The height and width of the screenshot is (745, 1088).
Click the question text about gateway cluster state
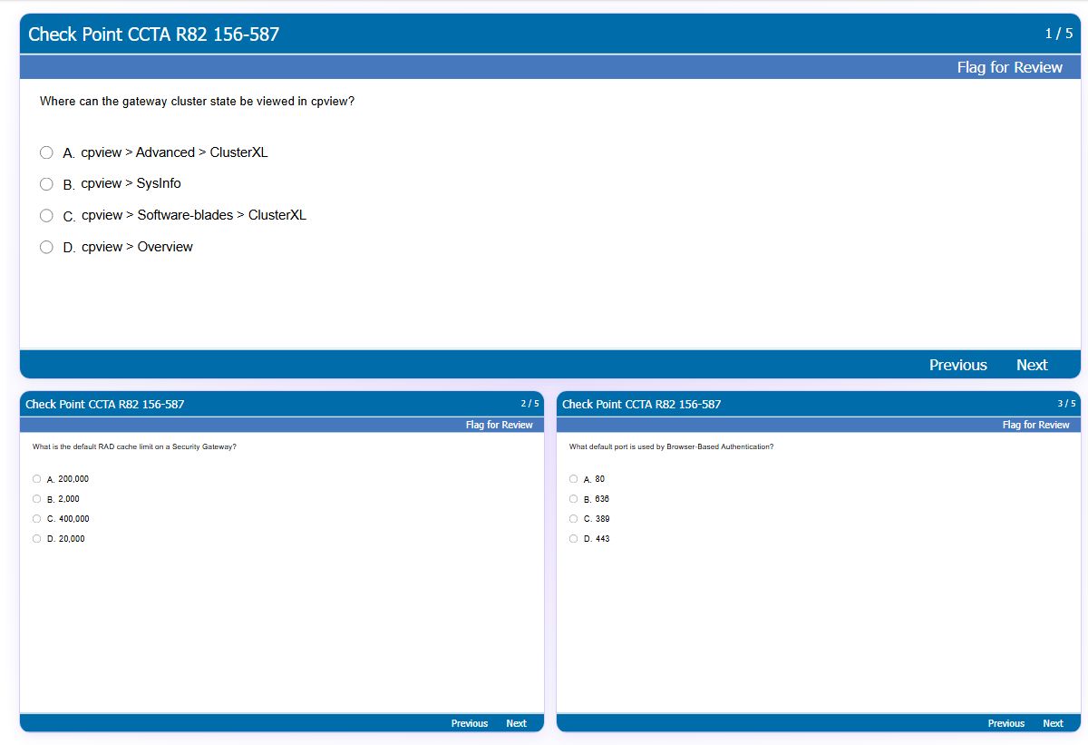197,102
